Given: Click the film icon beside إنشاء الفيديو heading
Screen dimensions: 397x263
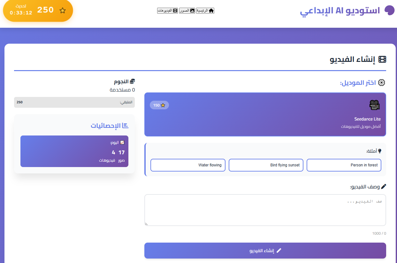Looking at the screenshot, I should click(x=382, y=59).
